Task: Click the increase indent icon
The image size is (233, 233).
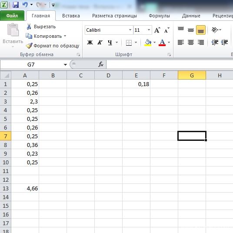Action: pos(224,42)
